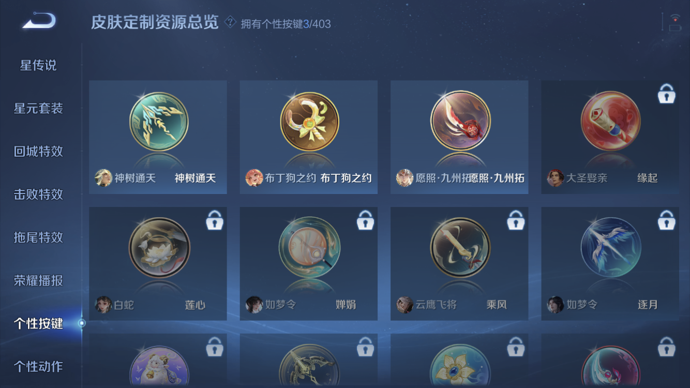This screenshot has height=388, width=690.
Task: Select the 白蛇 莲心 key thumbnail
Action: pyautogui.click(x=159, y=248)
